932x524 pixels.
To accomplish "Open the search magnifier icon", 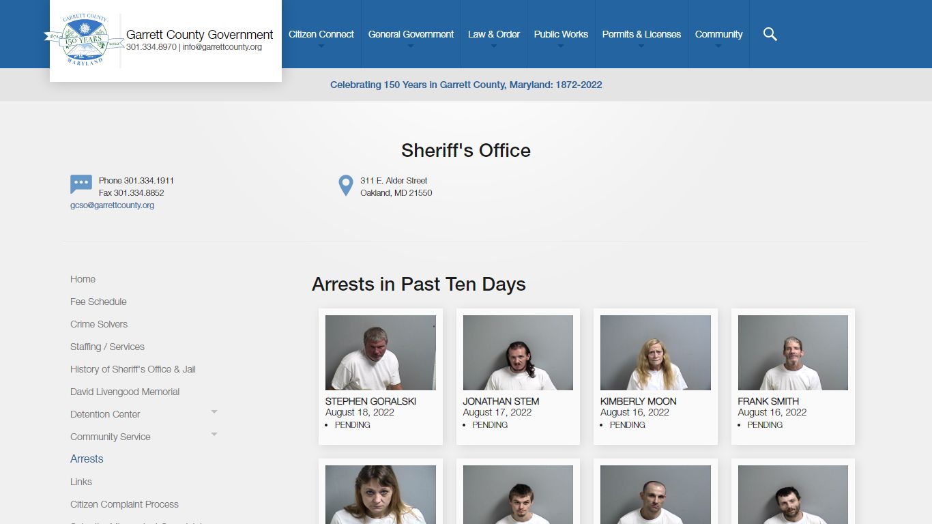I will (x=770, y=34).
